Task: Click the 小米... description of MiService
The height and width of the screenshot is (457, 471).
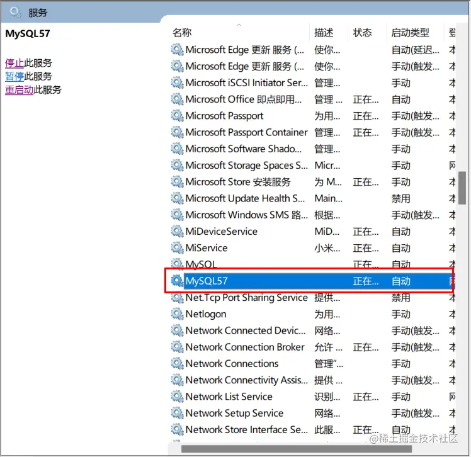Action: point(327,248)
